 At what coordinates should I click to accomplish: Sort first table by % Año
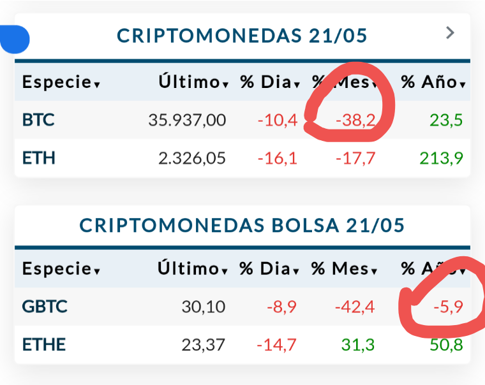tap(433, 82)
